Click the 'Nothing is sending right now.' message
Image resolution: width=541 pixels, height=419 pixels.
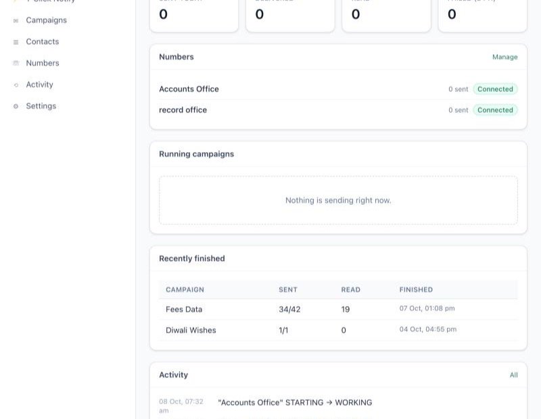(x=338, y=200)
